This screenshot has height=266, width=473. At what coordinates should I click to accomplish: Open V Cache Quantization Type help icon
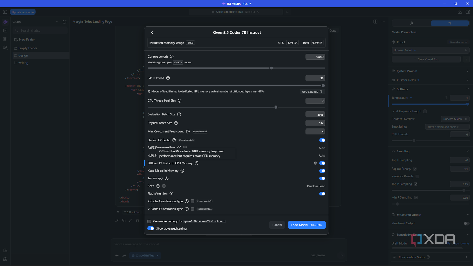click(187, 209)
